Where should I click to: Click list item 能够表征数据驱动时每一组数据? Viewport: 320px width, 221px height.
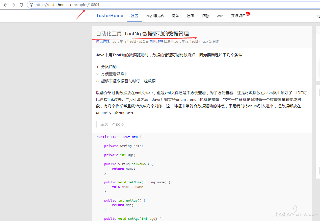point(128,81)
